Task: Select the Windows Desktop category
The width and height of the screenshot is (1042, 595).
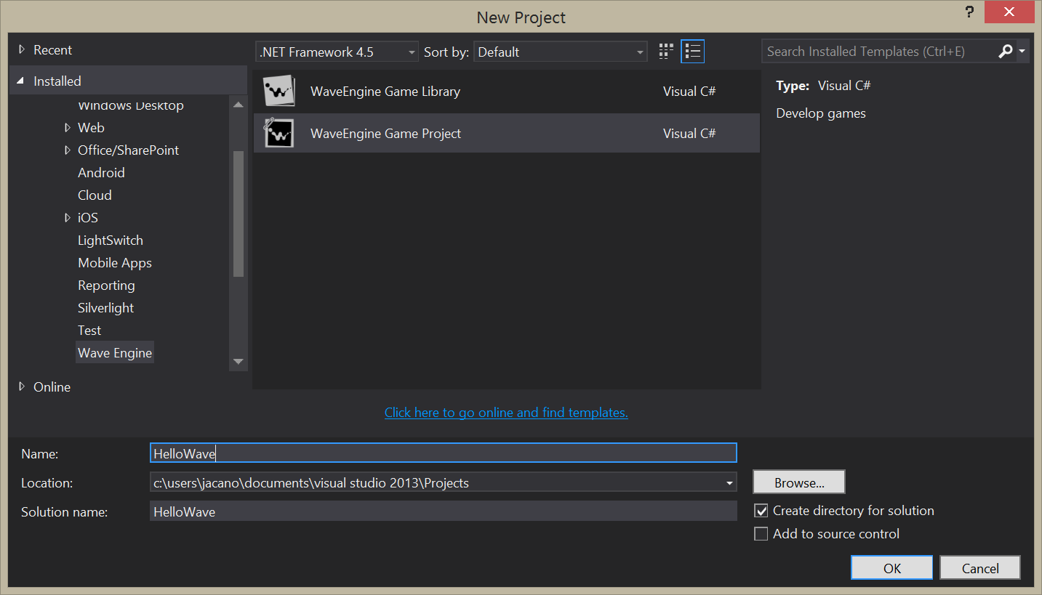Action: (x=131, y=106)
